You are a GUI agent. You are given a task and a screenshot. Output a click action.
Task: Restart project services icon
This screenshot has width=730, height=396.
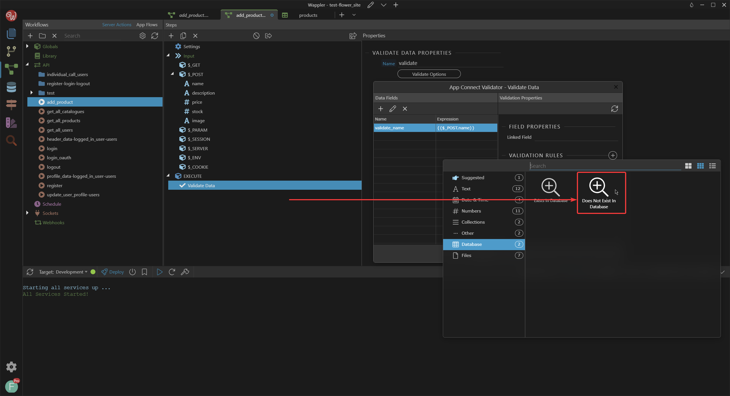tap(172, 272)
